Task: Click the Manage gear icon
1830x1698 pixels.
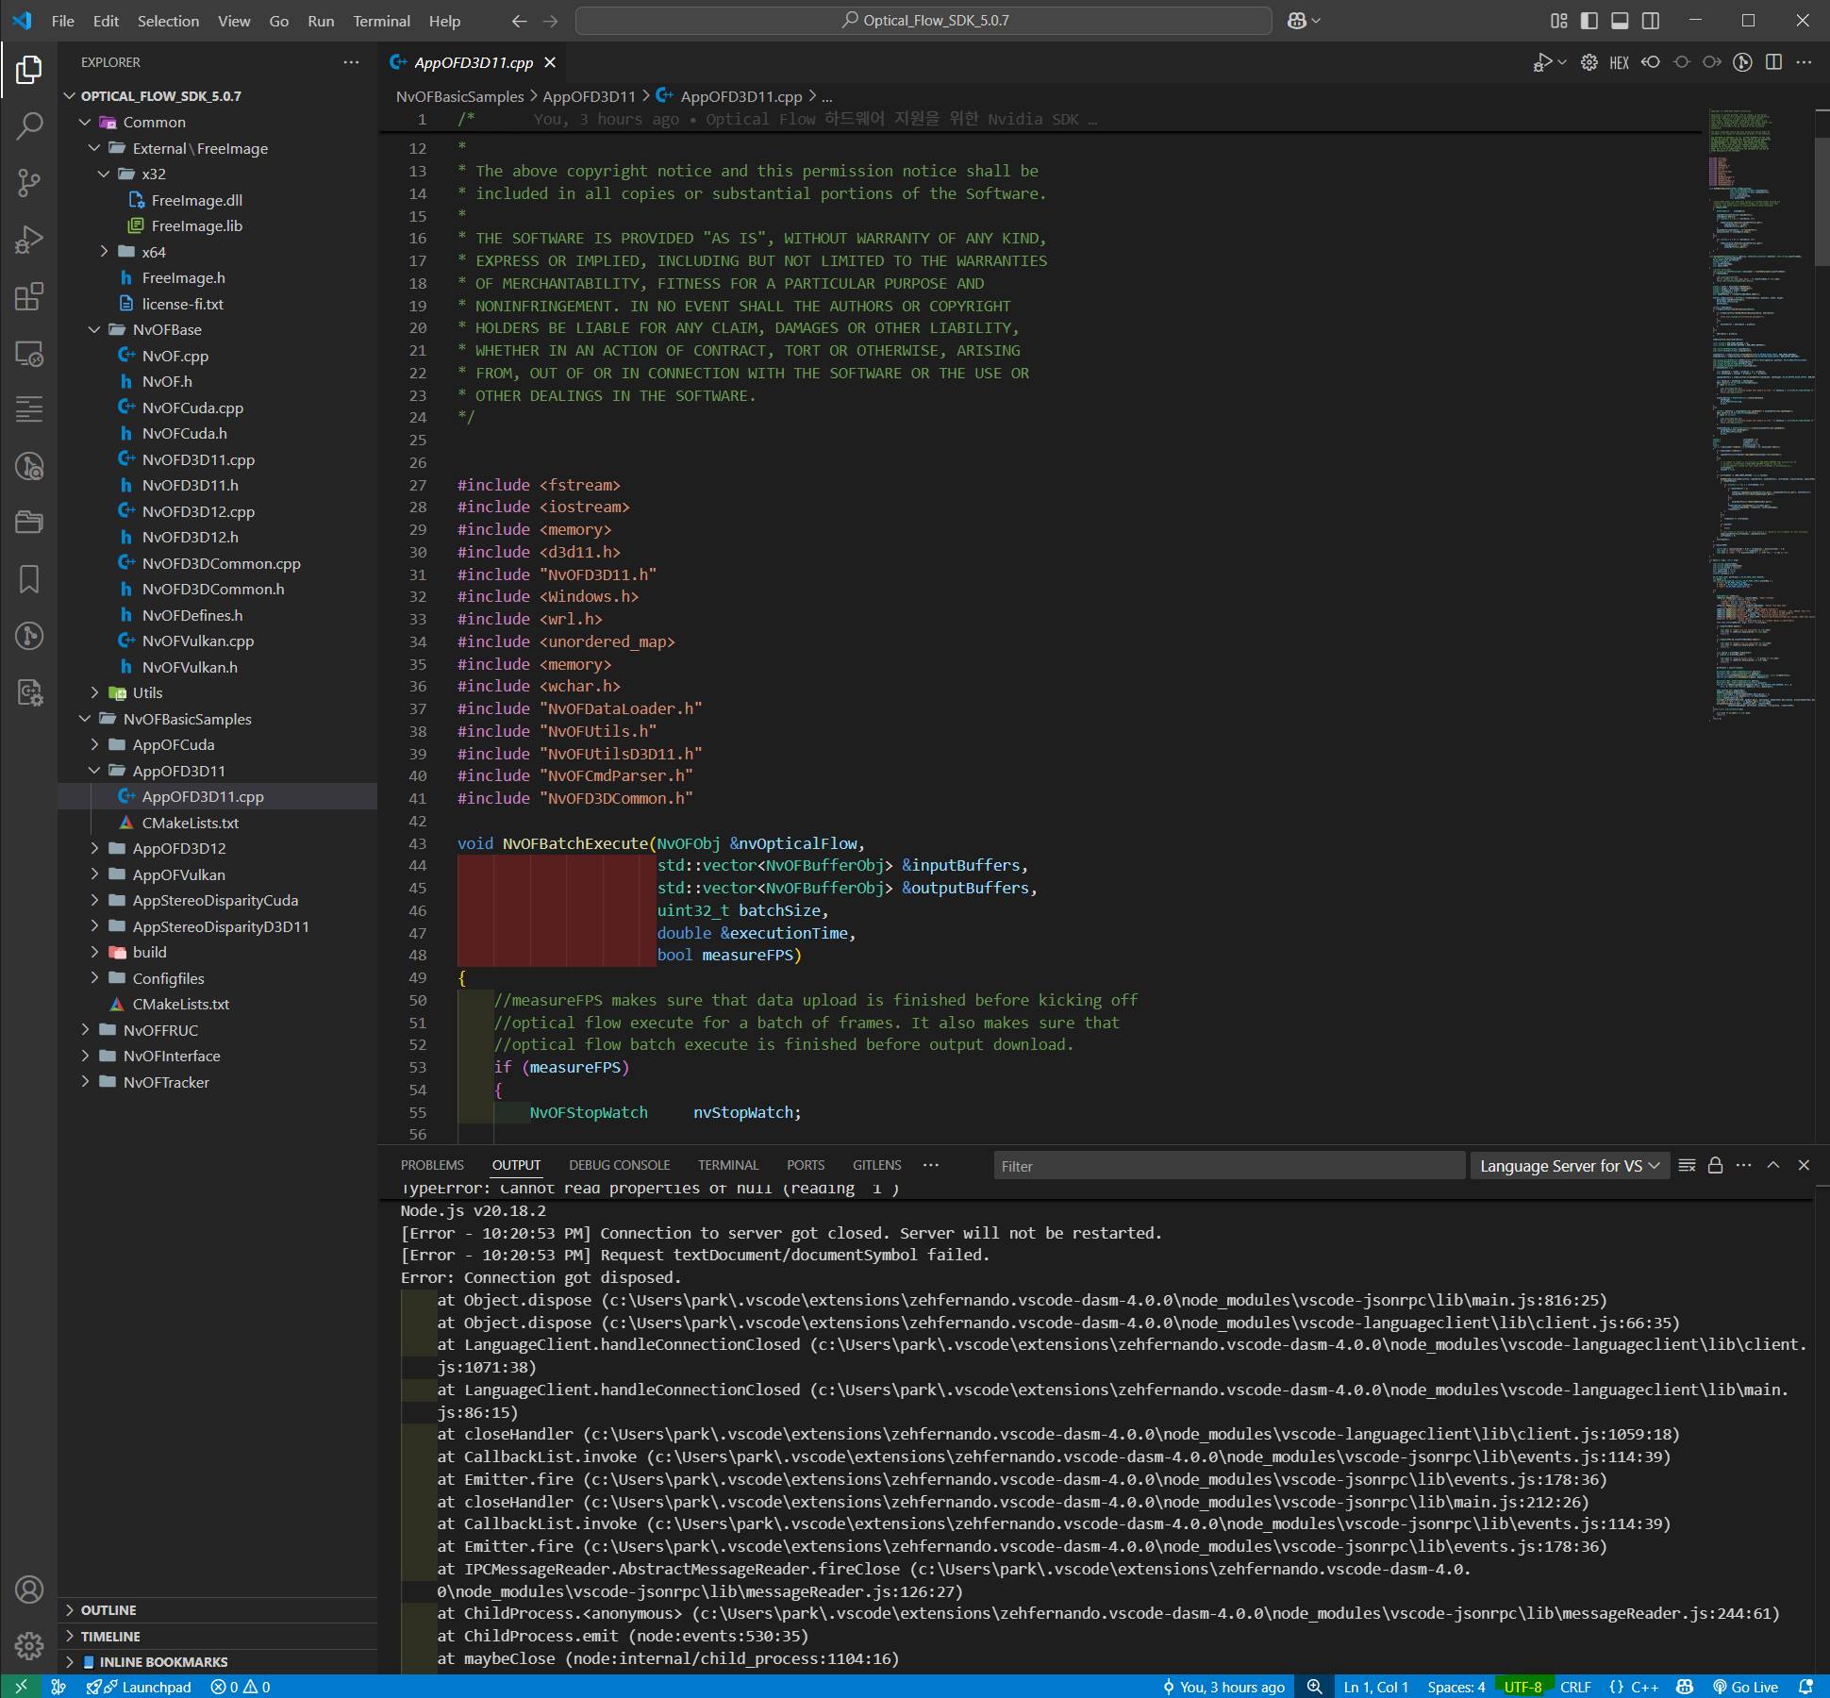Action: click(29, 1646)
